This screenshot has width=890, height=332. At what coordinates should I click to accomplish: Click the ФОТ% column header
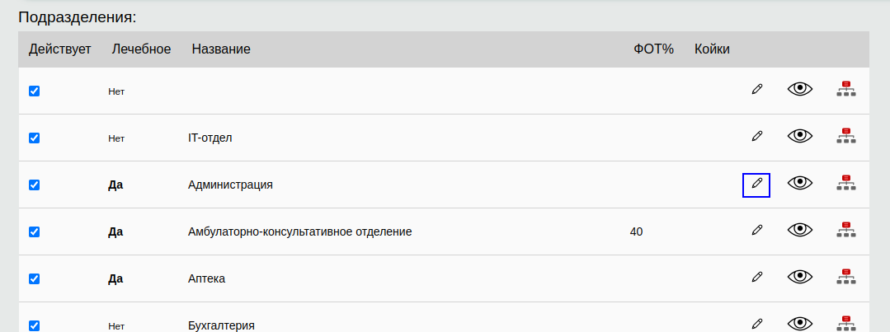coord(653,49)
